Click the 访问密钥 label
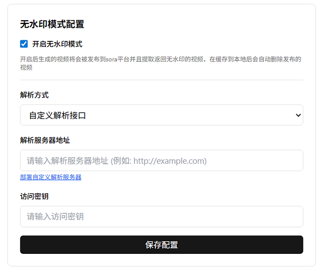This screenshot has width=321, height=273. pyautogui.click(x=34, y=197)
